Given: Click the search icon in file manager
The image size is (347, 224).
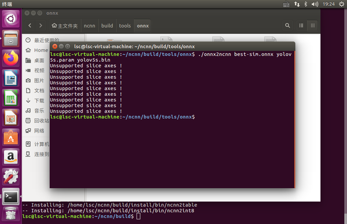Looking at the screenshot, I should pyautogui.click(x=287, y=25).
